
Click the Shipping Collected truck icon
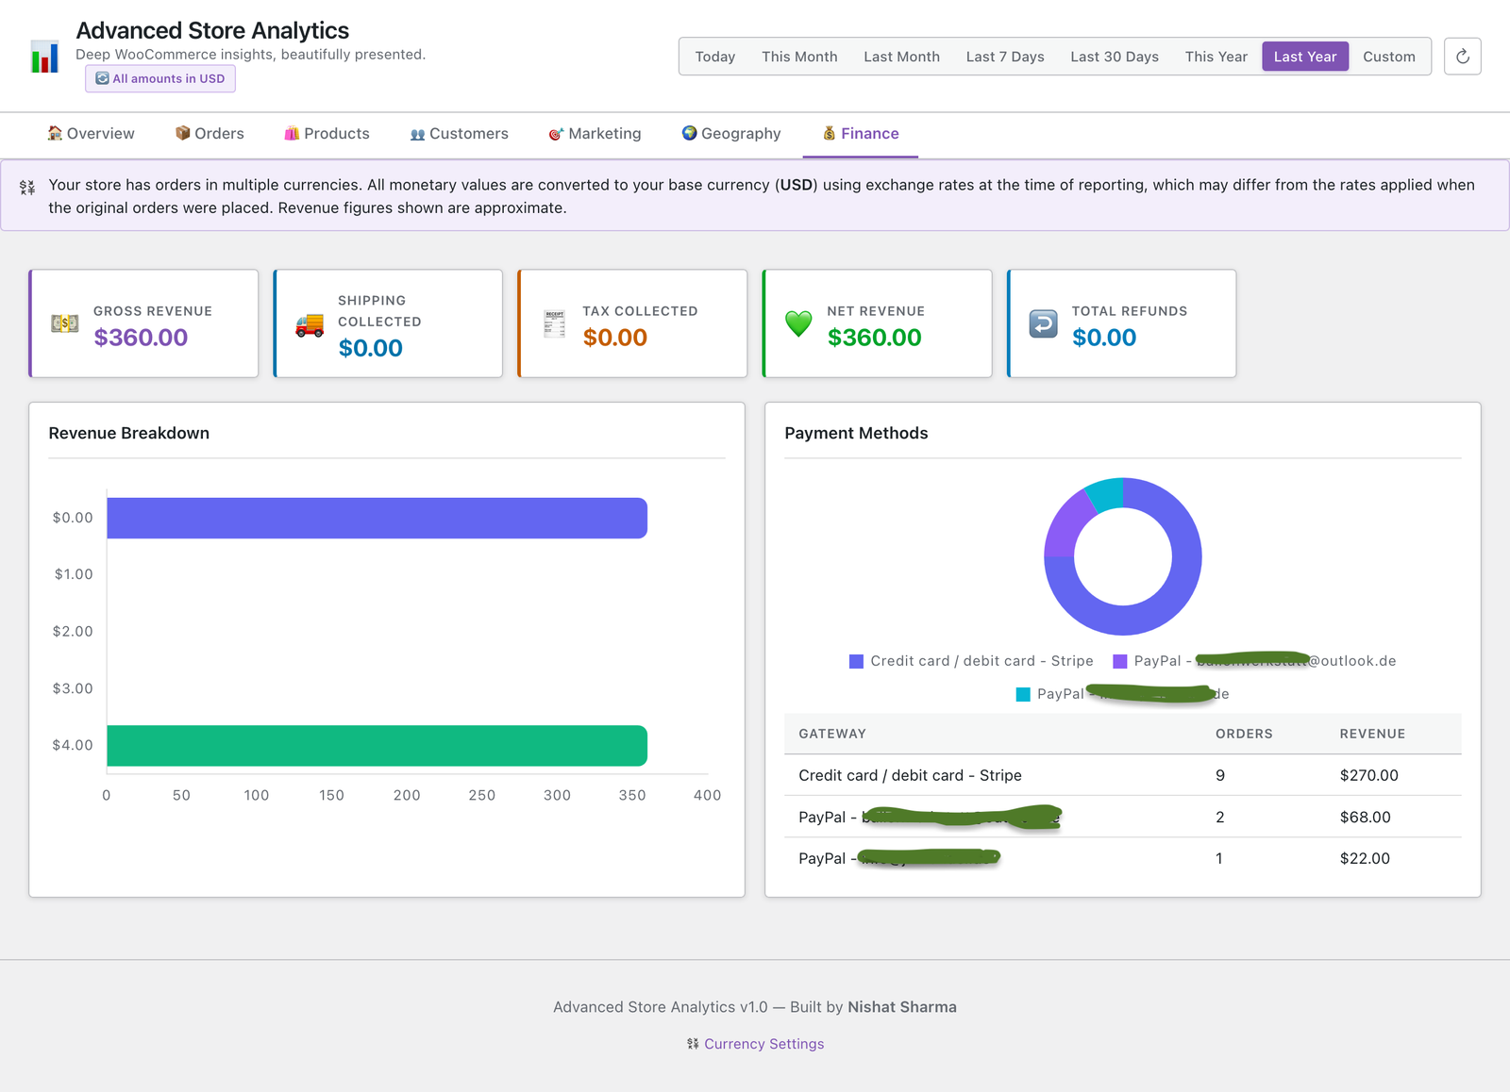pyautogui.click(x=310, y=324)
